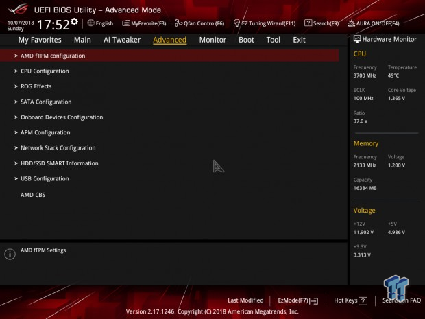Click the ROG logo in the header
425x319 pixels.
pyautogui.click(x=18, y=9)
